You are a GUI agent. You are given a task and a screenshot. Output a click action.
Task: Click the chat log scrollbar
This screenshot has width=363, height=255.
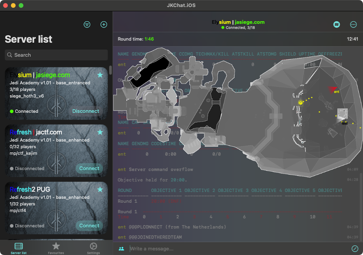[x=361, y=207]
